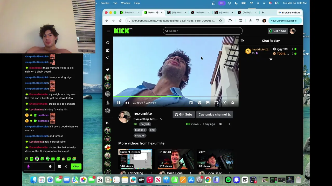Screen dimensions: 332x186
Task: Click the clip creation icon in player
Action: [x=199, y=103]
